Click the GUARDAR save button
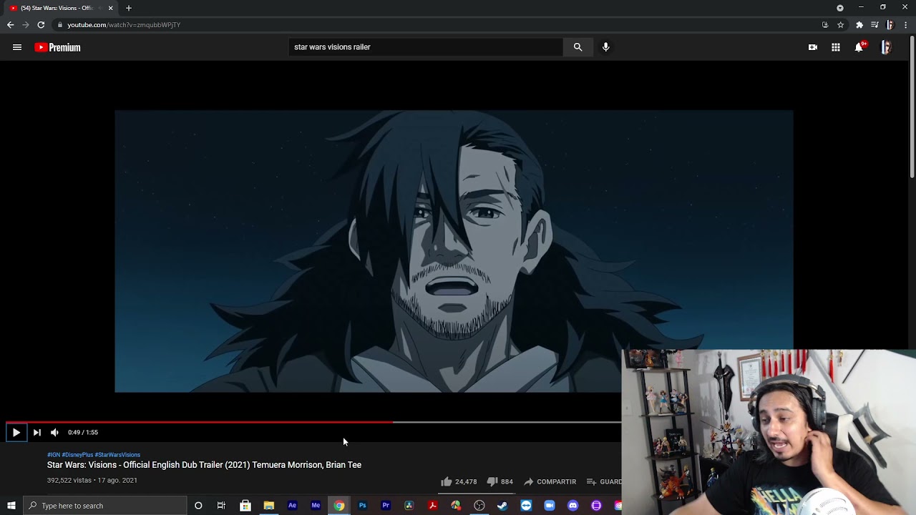 (604, 481)
